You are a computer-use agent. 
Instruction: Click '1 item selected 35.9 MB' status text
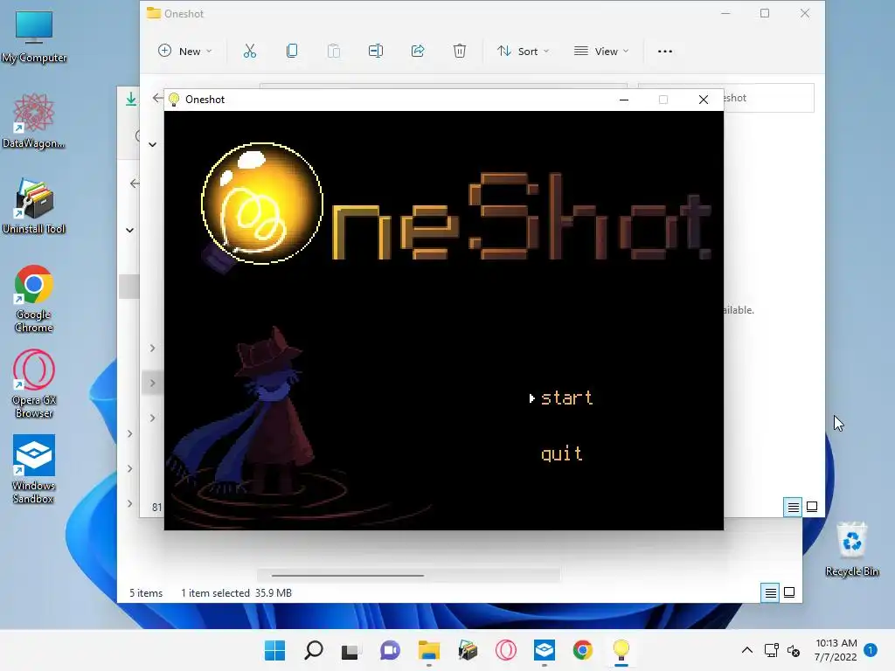pos(236,593)
